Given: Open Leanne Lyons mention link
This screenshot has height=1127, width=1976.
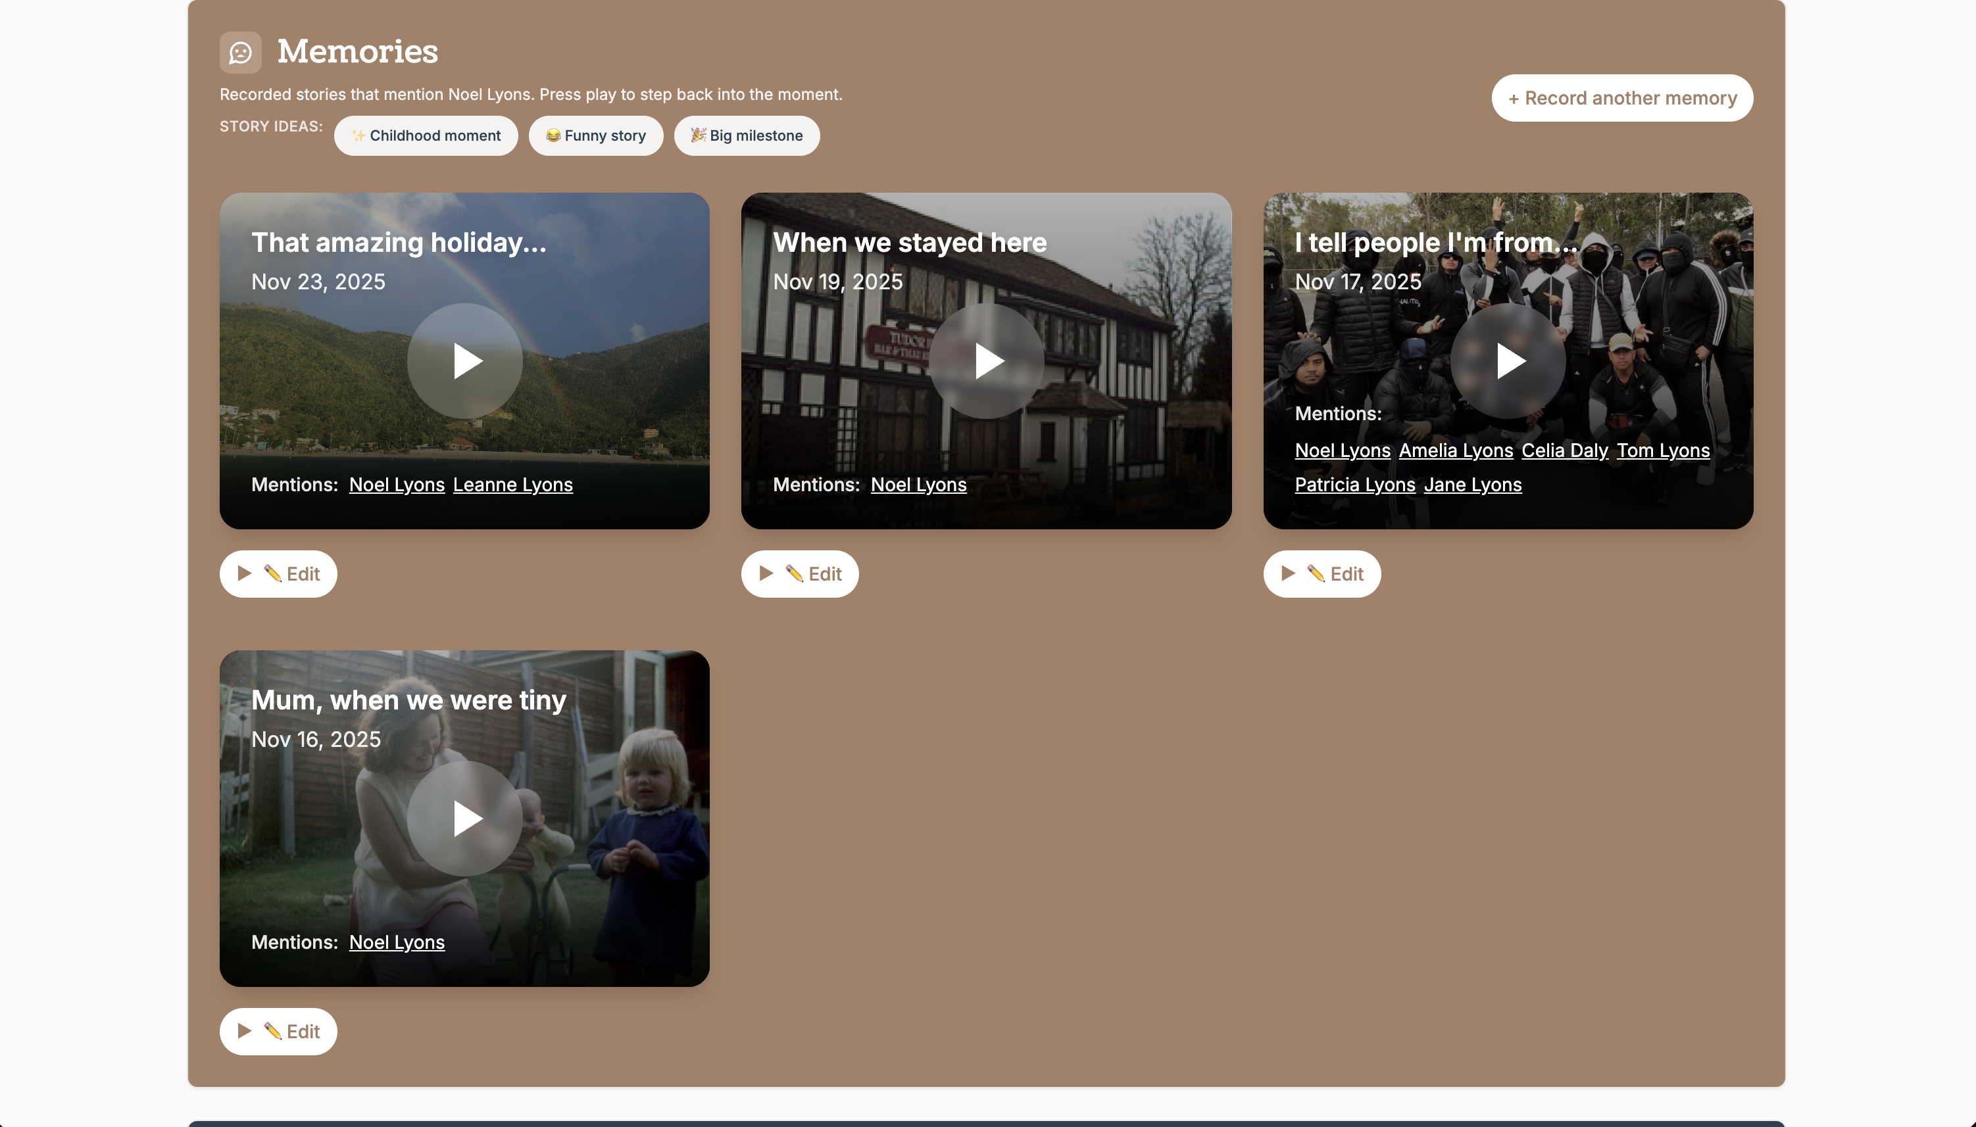Looking at the screenshot, I should coord(512,485).
